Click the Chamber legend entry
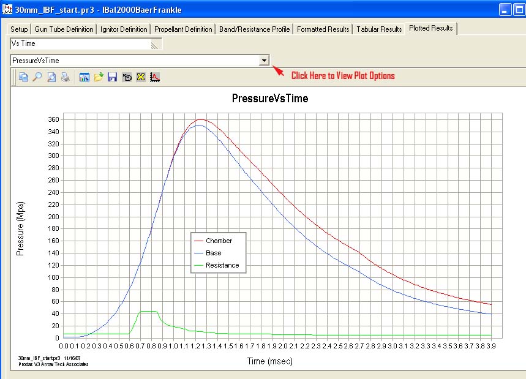 [x=219, y=241]
